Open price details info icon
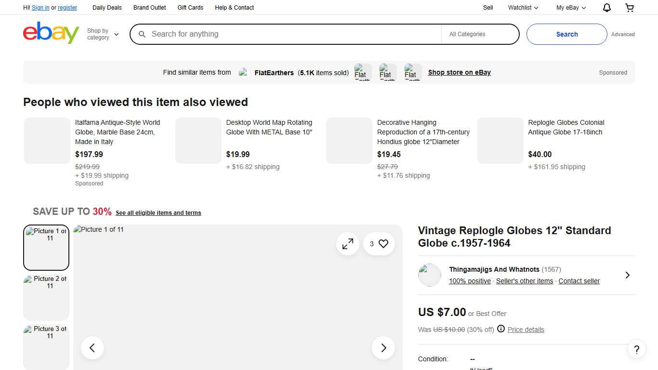 501,329
